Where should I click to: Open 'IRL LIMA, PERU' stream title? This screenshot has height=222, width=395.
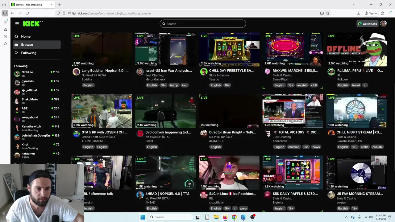point(360,71)
